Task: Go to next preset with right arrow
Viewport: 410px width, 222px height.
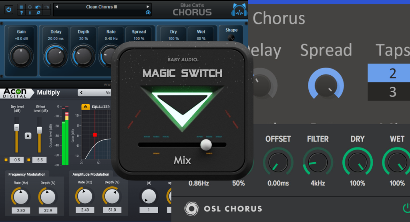Action: tap(148, 7)
